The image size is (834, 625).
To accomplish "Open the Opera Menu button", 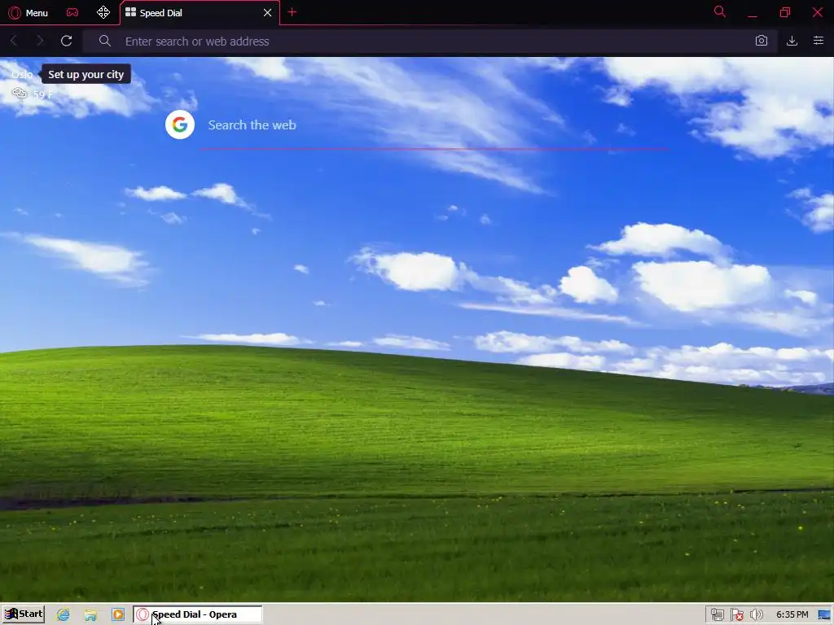I will pyautogui.click(x=29, y=13).
